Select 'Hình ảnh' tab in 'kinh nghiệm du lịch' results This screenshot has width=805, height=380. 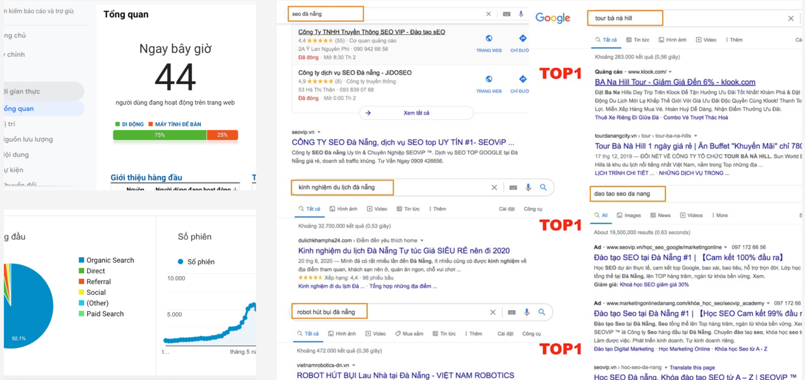coord(344,209)
